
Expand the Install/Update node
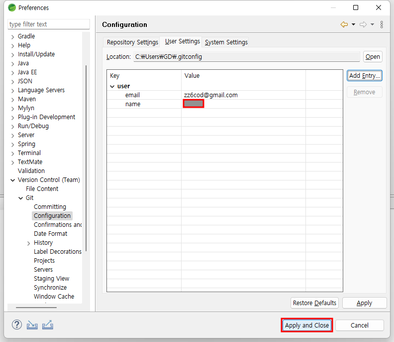coord(13,55)
